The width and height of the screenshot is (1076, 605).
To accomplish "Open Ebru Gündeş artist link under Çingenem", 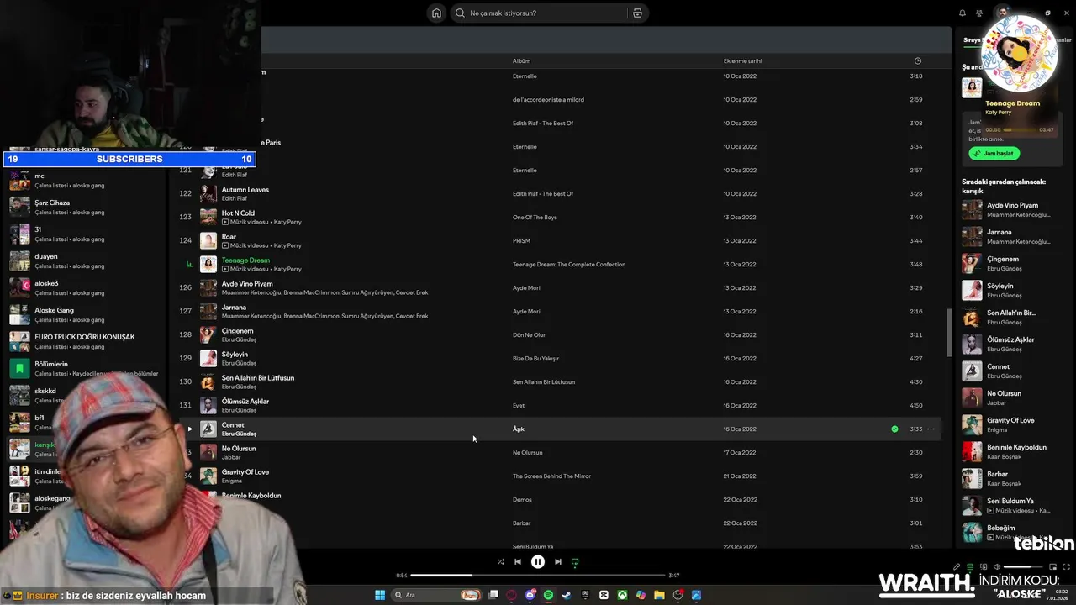I will pos(239,339).
